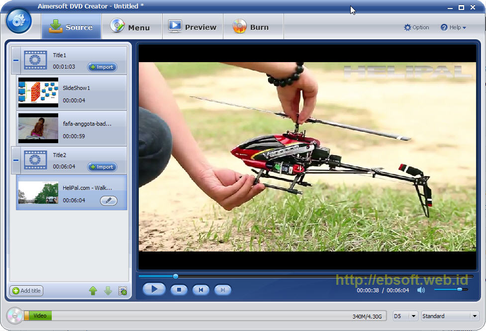Viewport: 486px width, 331px height.
Task: Click the Add title button
Action: [x=27, y=290]
